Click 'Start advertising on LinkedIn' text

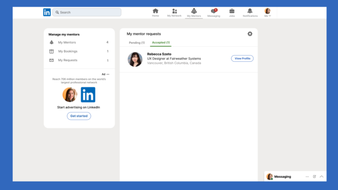[x=79, y=107]
